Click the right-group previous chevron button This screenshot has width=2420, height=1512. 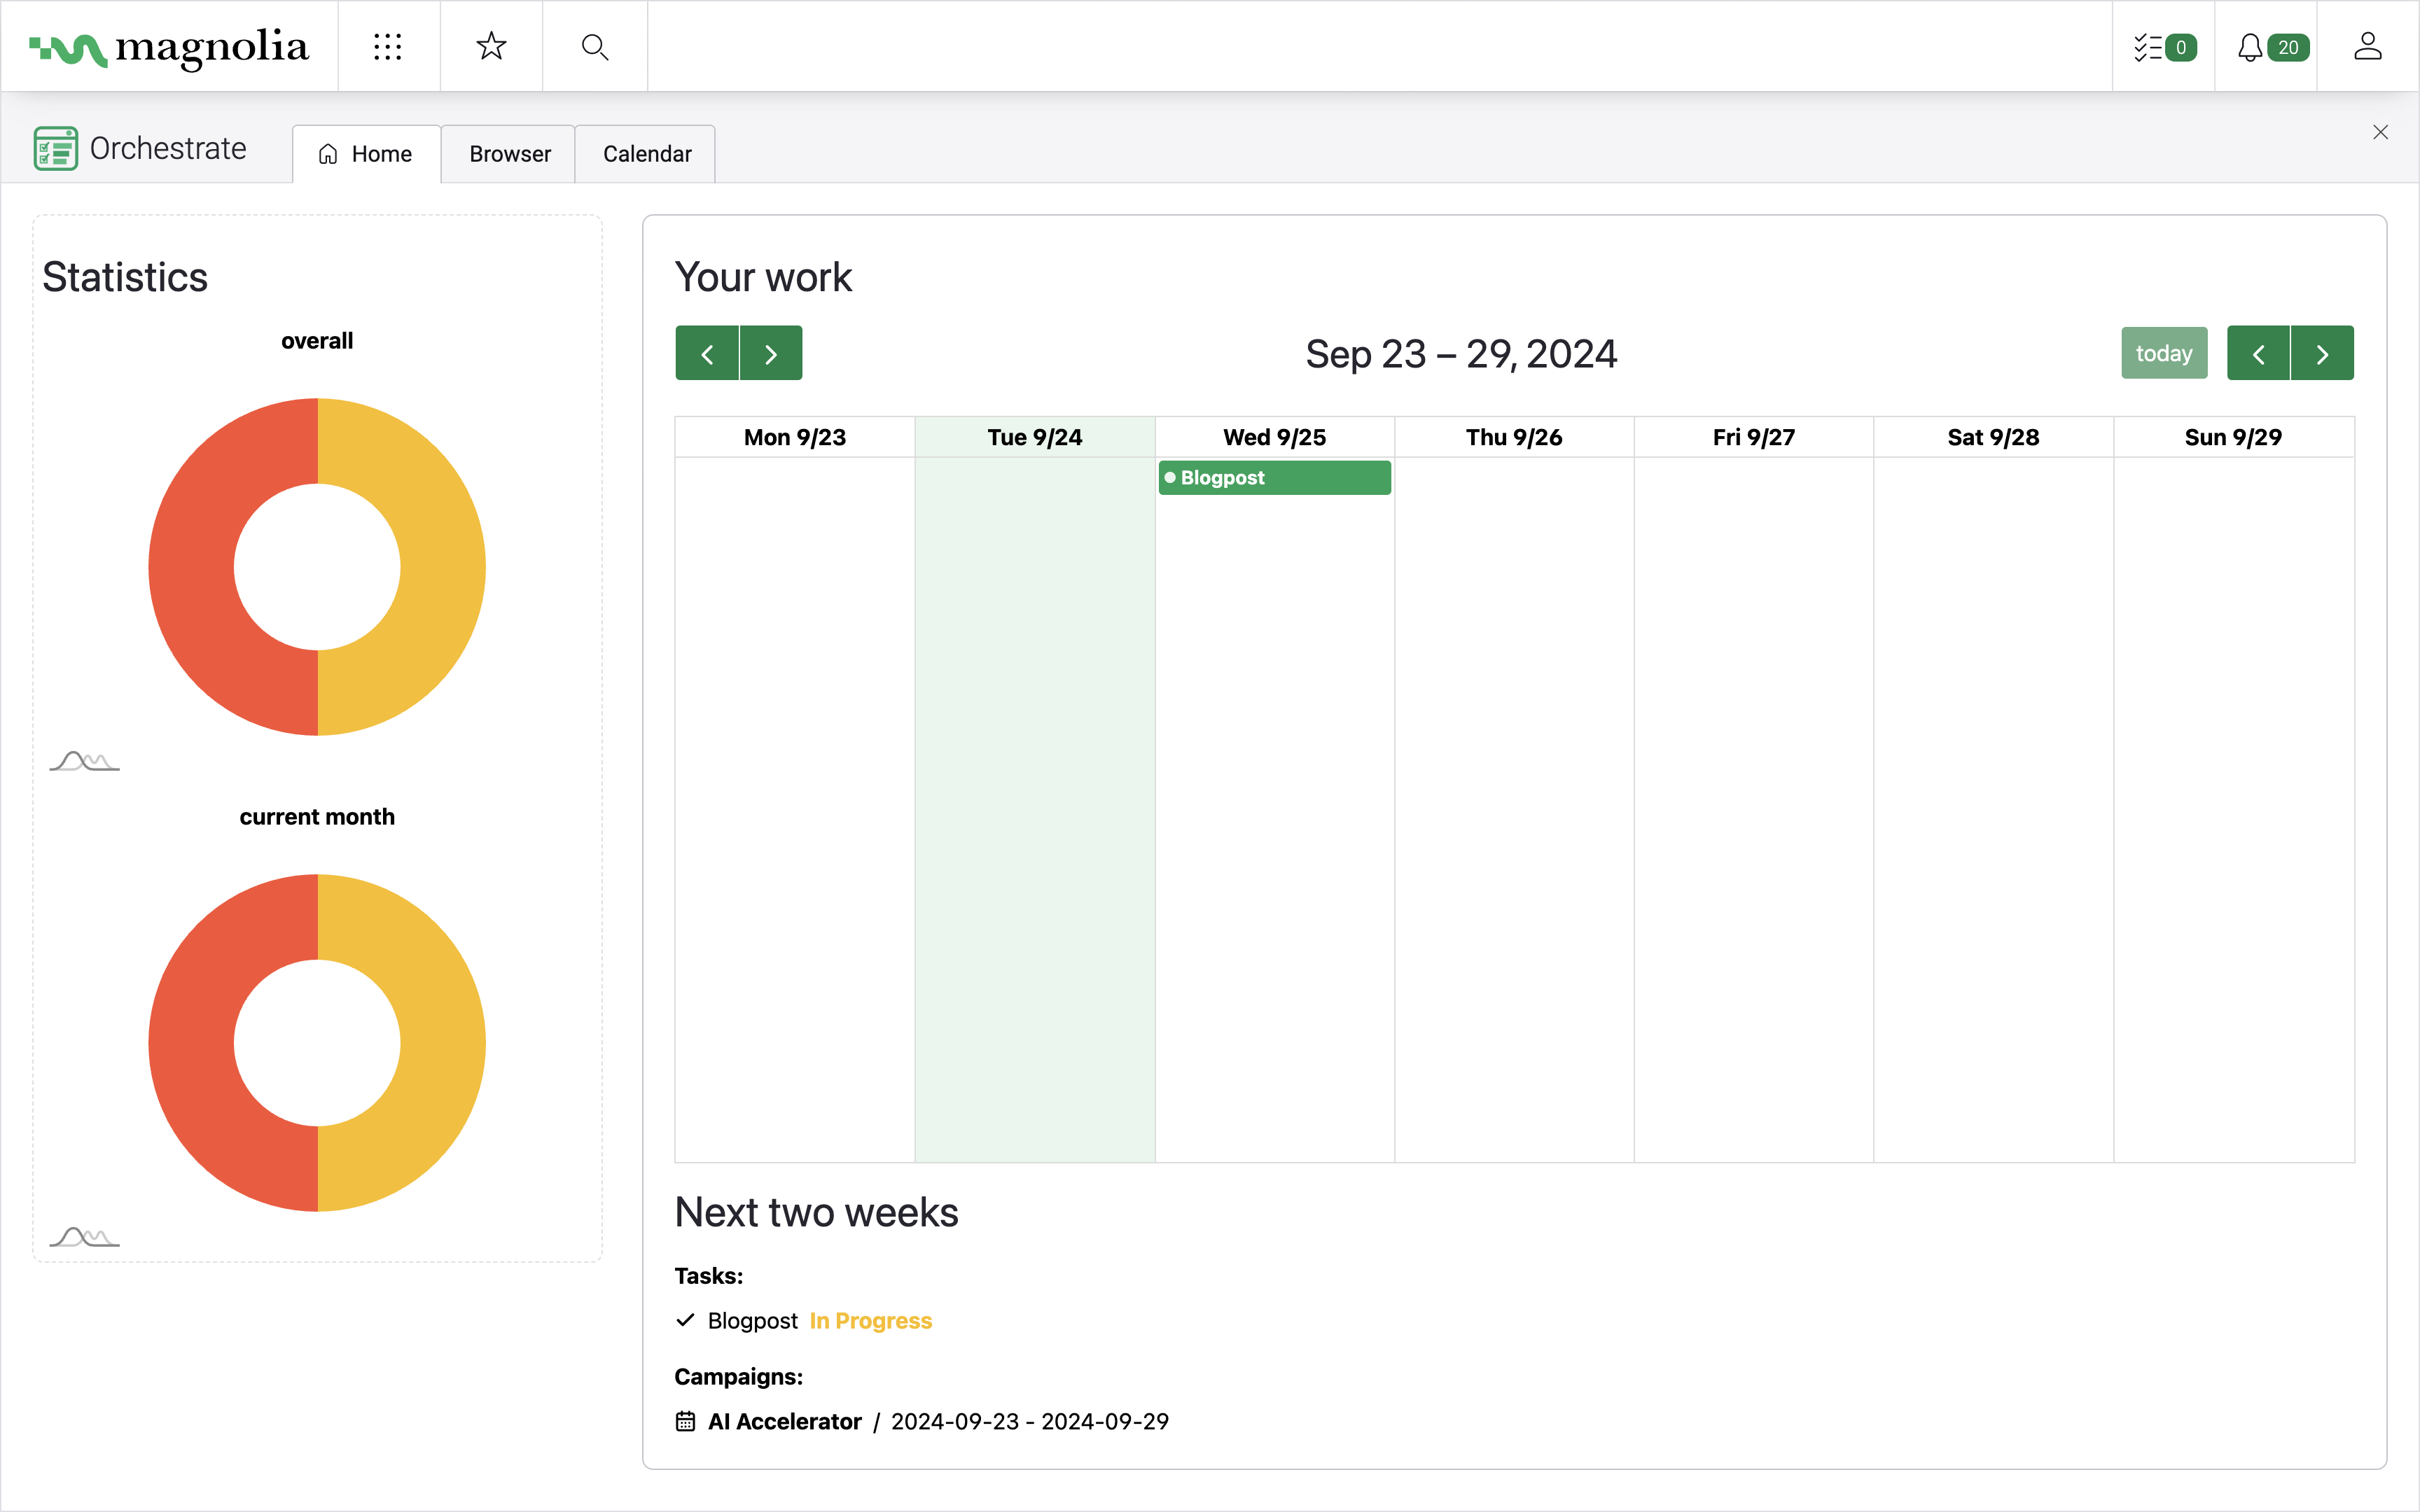pos(2258,354)
